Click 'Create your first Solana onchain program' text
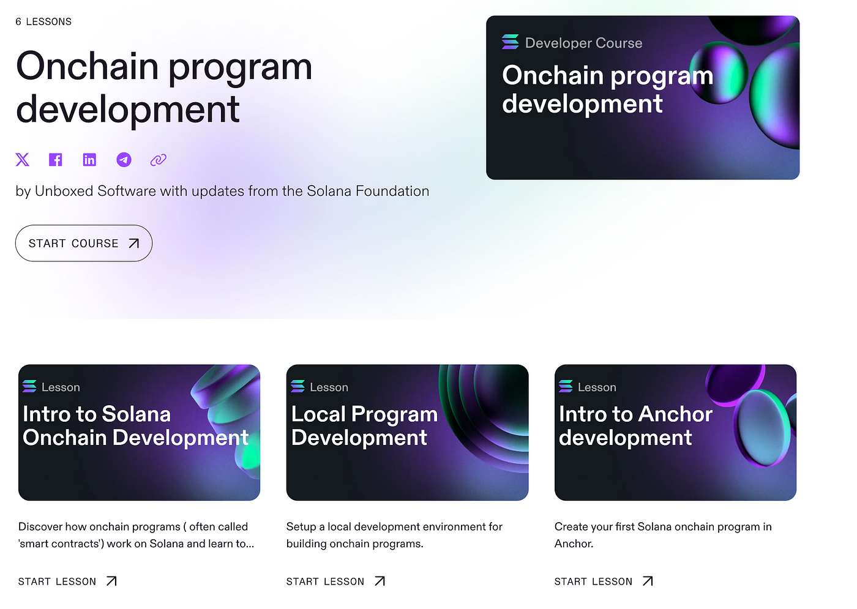857x609 pixels. coord(663,535)
